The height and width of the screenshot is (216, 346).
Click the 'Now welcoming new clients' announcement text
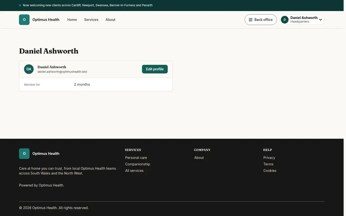pos(88,5)
